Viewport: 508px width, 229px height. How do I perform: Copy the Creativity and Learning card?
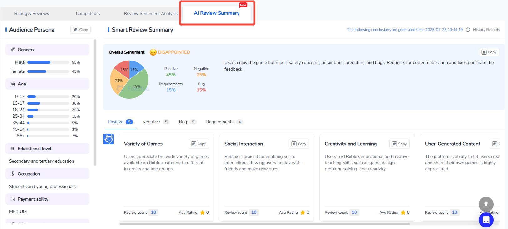coord(399,144)
